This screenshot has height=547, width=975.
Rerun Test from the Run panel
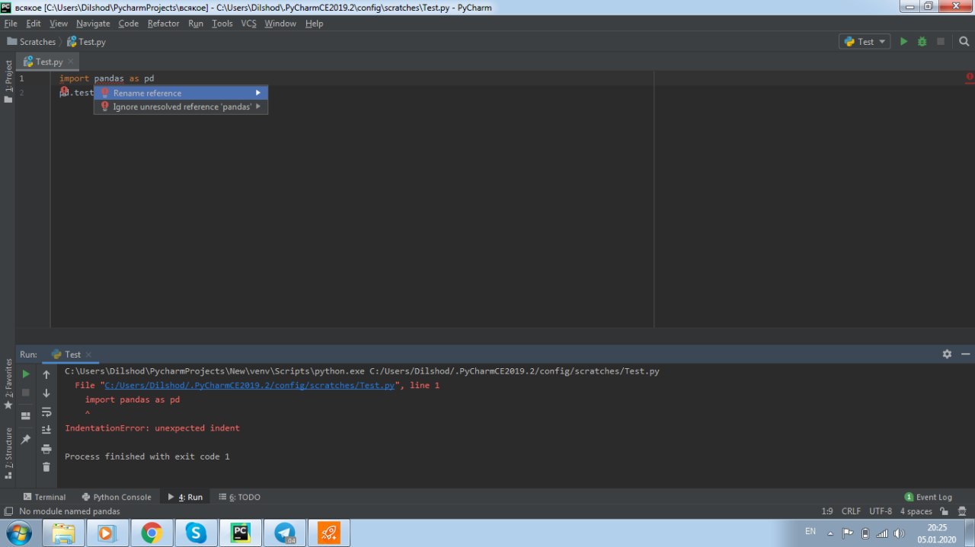pos(26,374)
